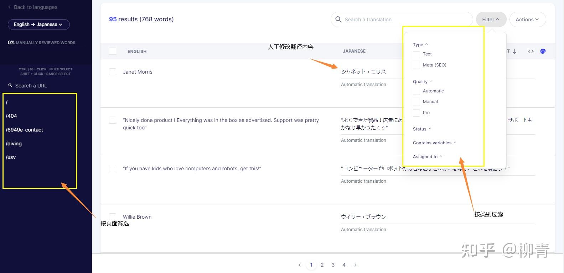Collapse the Filter dropdown
Image resolution: width=564 pixels, height=273 pixels.
[x=491, y=20]
